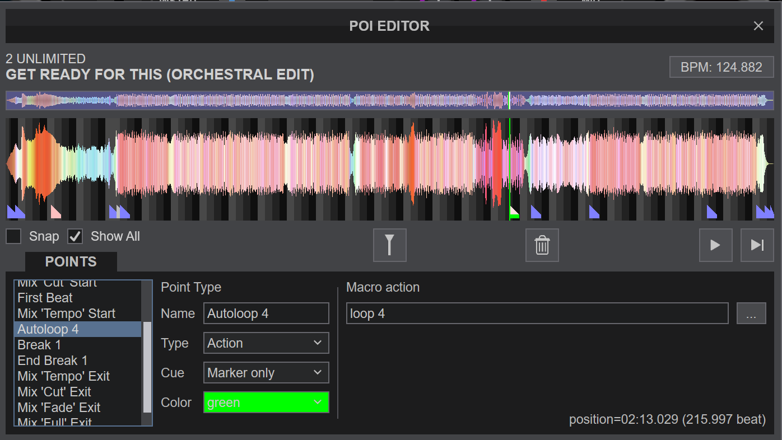Screen dimensions: 782x440
Task: Select Mix 'Tempo' Exit in points list
Action: pyautogui.click(x=78, y=376)
